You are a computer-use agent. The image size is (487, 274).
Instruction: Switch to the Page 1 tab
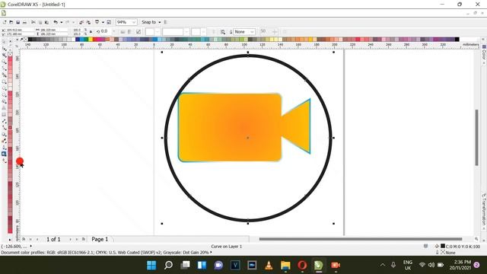pyautogui.click(x=100, y=239)
